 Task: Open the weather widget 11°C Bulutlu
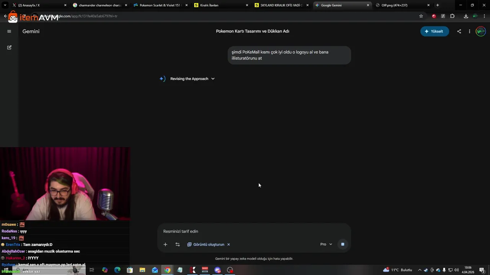point(398,270)
